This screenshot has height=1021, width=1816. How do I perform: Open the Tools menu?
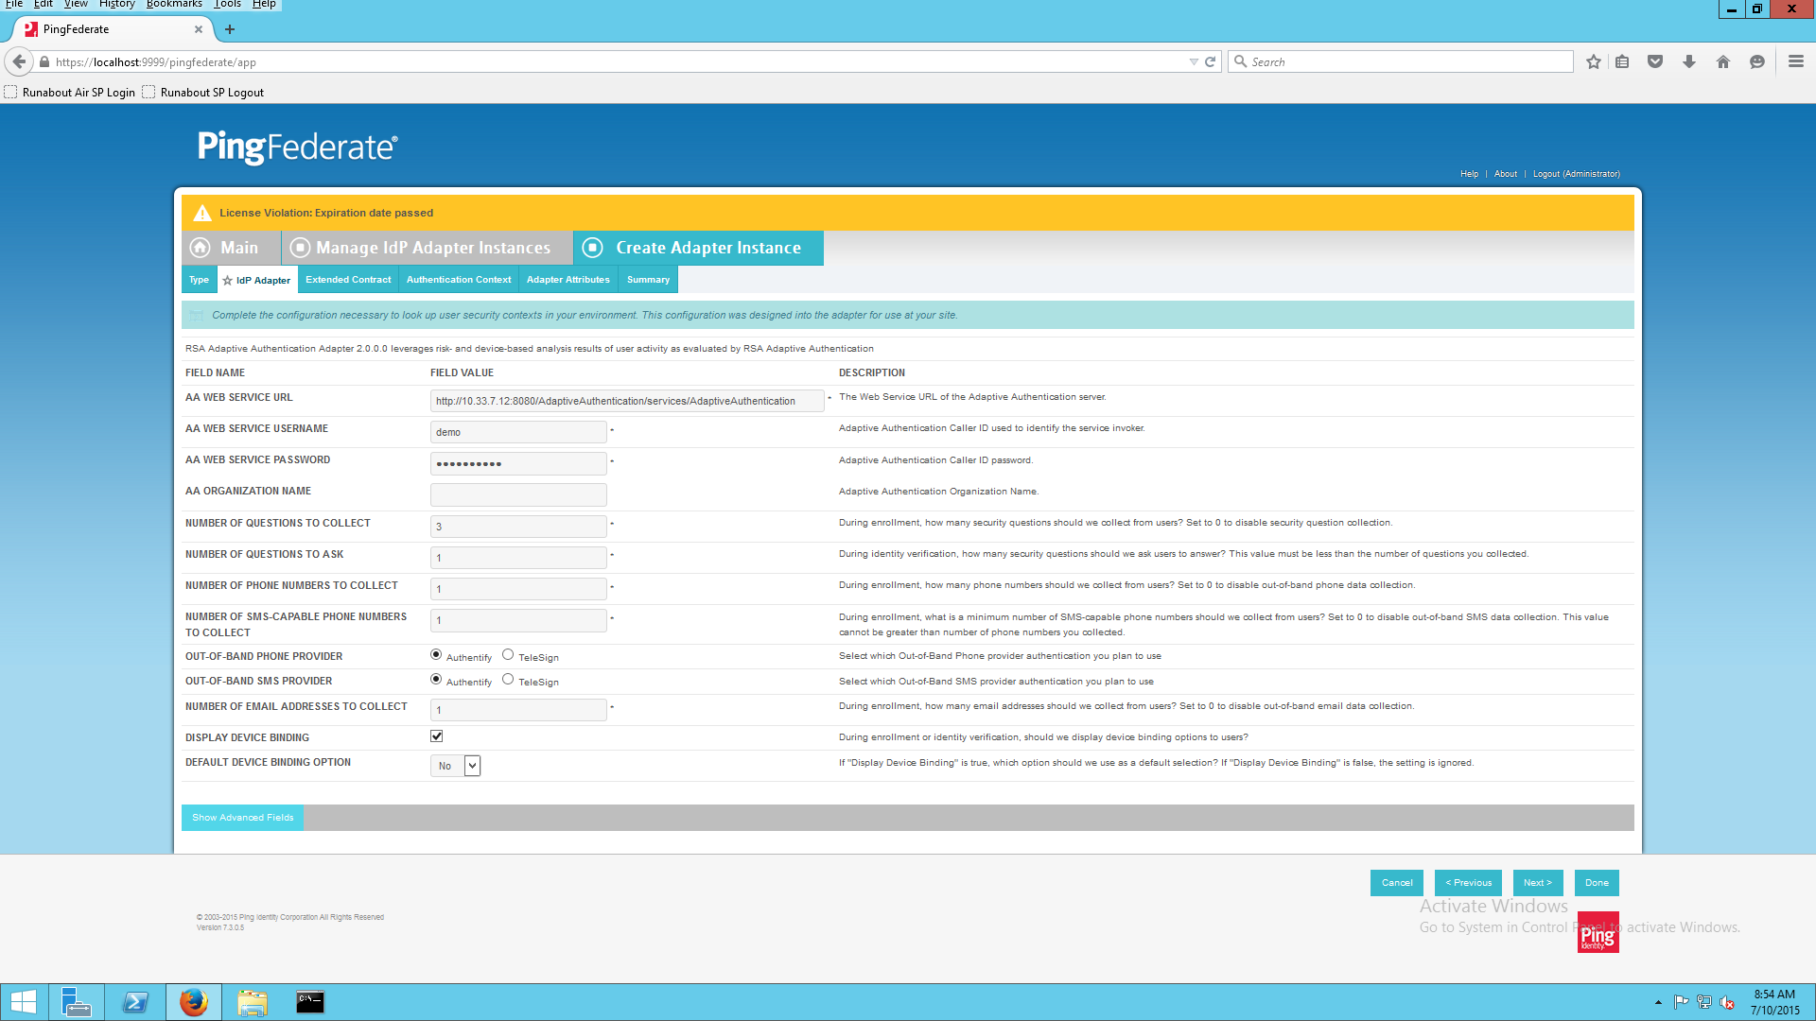[x=227, y=4]
